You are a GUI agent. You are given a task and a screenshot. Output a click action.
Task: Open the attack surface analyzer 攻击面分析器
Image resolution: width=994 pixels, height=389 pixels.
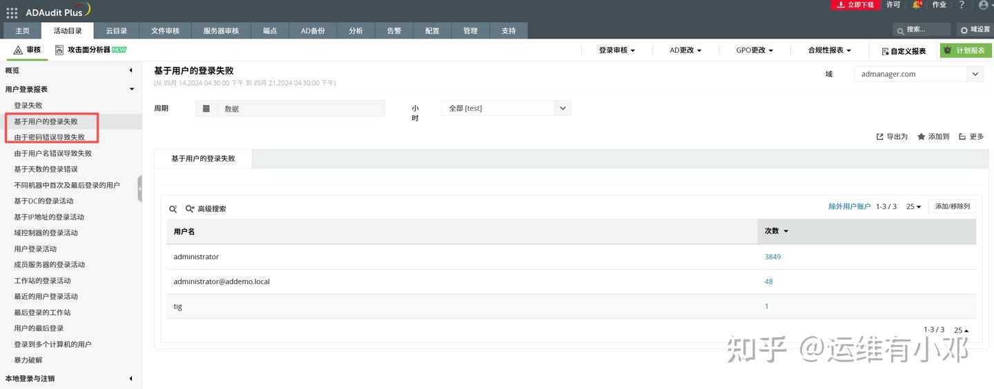point(90,50)
